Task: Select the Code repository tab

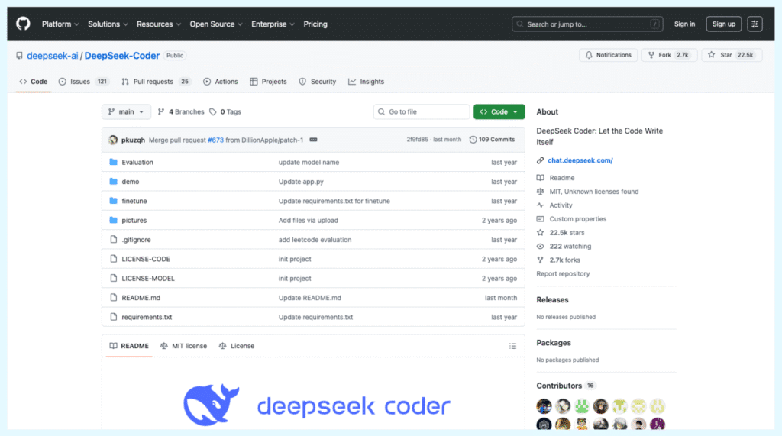Action: pos(34,81)
